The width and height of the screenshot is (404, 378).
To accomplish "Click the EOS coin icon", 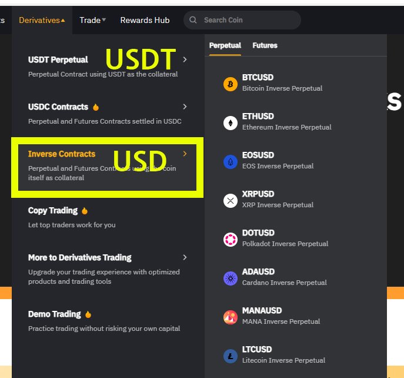I will point(231,162).
